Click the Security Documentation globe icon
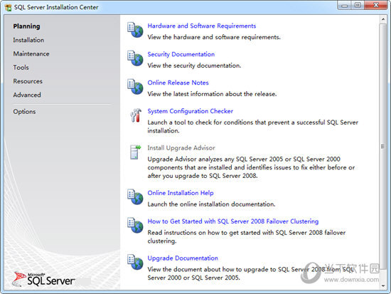The image size is (391, 294). (x=135, y=58)
